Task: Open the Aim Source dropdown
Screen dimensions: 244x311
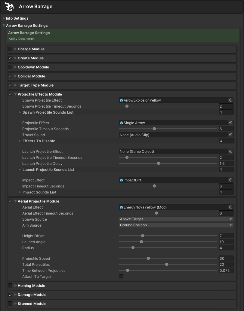Action: tap(176, 225)
